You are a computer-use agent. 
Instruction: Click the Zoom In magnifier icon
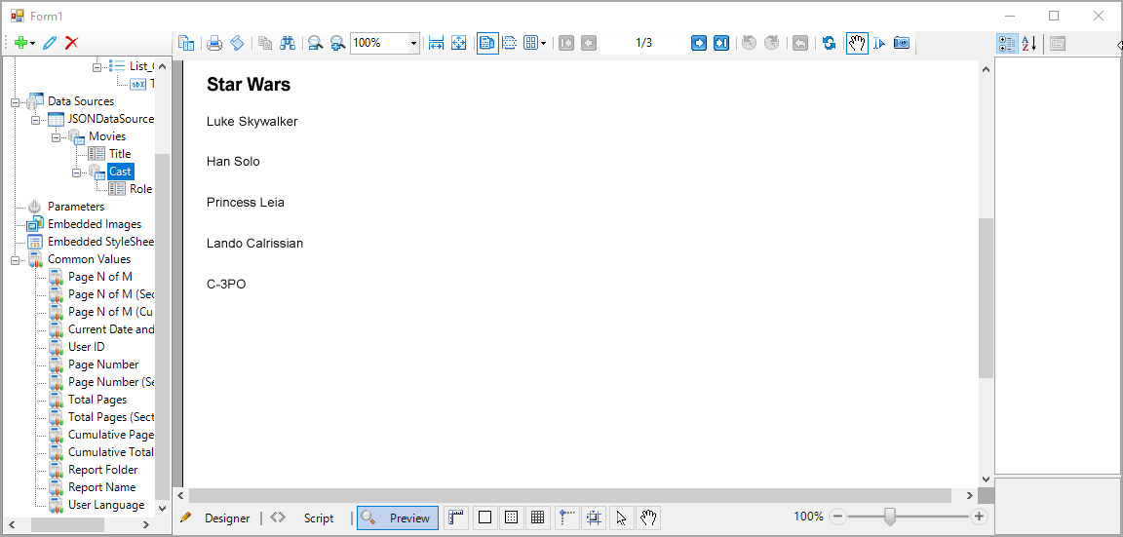338,43
